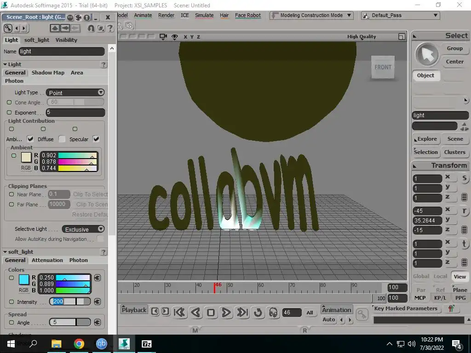This screenshot has height=353, width=471.
Task: Click the keyframe key icon next to Animation
Action: pos(362,314)
